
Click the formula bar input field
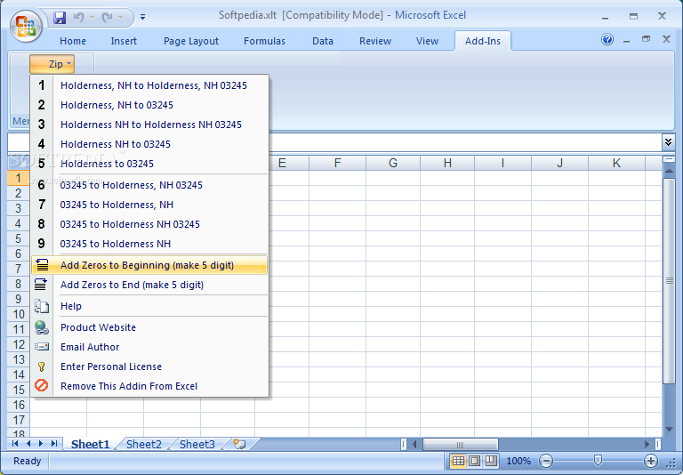(465, 142)
